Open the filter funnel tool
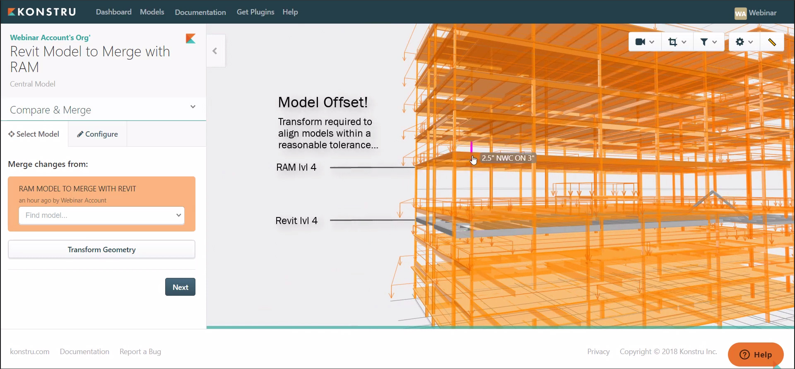Screen dimensions: 795x369 704,42
